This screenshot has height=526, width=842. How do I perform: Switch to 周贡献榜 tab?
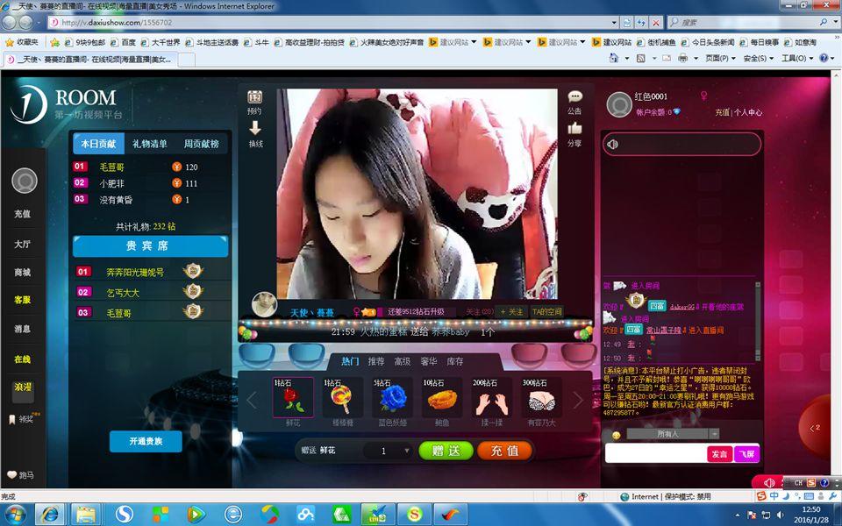click(x=202, y=144)
